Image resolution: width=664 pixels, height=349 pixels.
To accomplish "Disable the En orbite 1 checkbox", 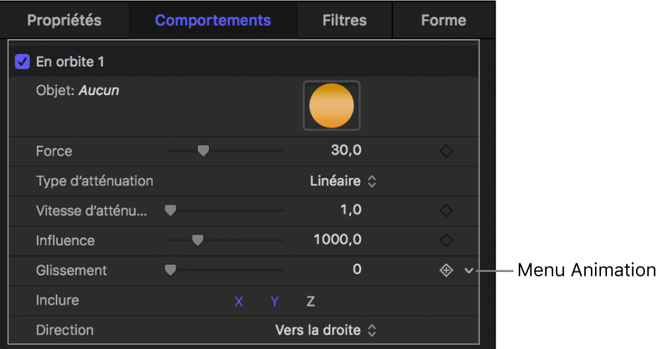I will [x=23, y=62].
